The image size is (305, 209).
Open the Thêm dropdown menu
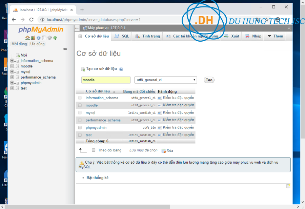(x=275, y=36)
